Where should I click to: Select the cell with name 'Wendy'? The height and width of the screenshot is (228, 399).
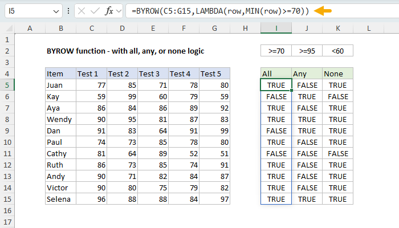pyautogui.click(x=61, y=119)
